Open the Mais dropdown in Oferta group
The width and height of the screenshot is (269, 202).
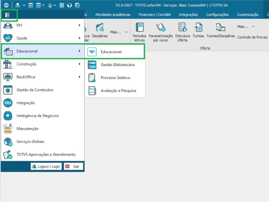pos(246,27)
